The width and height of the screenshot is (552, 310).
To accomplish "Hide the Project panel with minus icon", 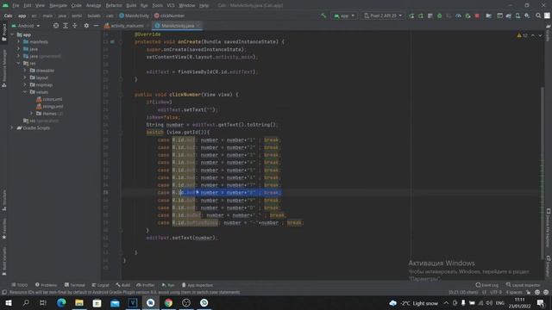I will click(x=96, y=26).
